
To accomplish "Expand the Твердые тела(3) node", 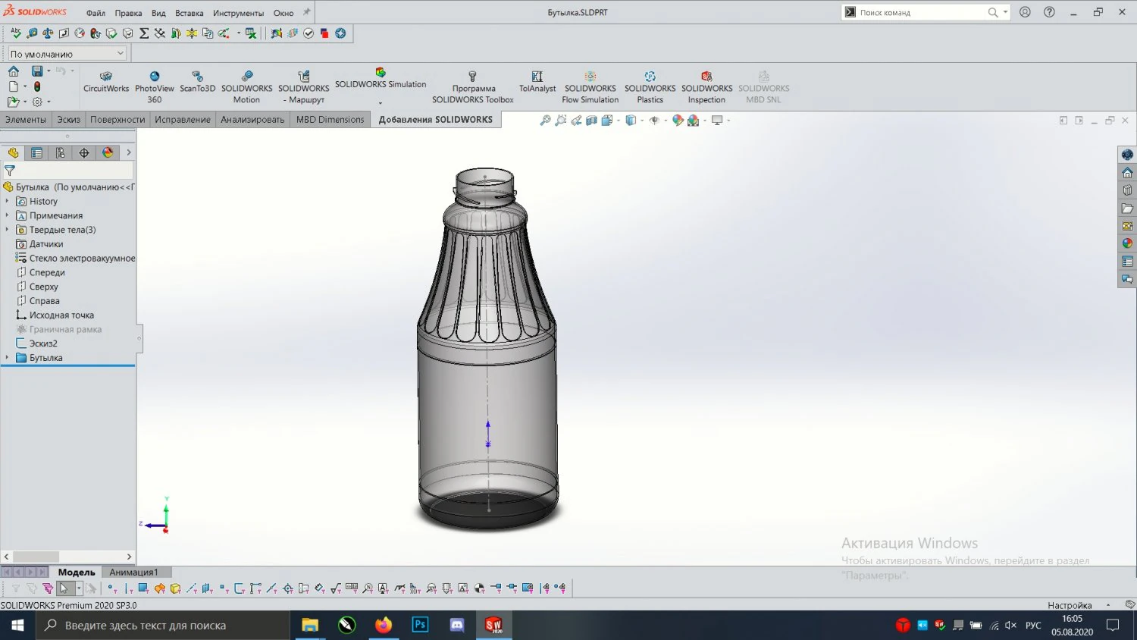I will pos(7,230).
